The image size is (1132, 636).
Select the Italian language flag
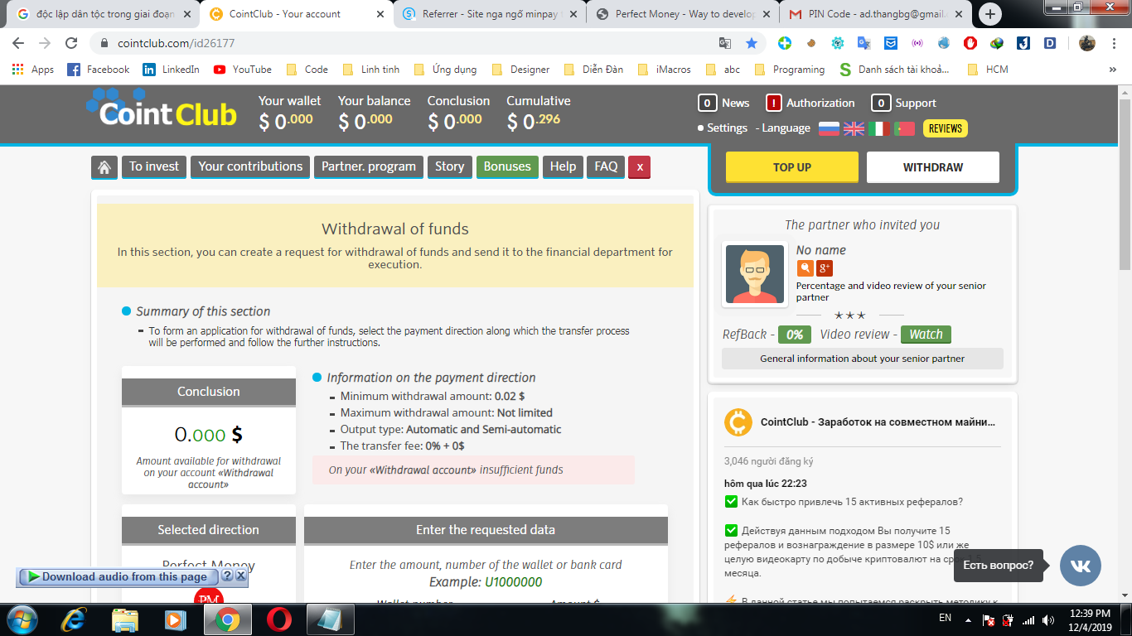(x=878, y=128)
